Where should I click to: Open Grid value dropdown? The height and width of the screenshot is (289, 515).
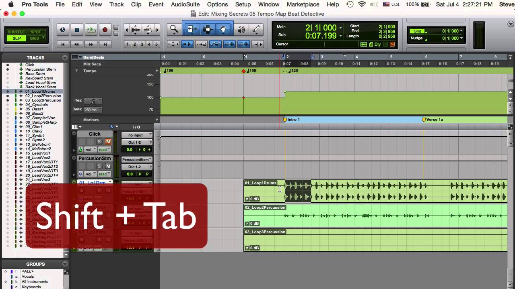point(461,31)
